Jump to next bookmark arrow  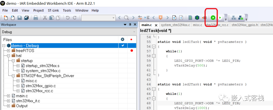coord(167,18)
